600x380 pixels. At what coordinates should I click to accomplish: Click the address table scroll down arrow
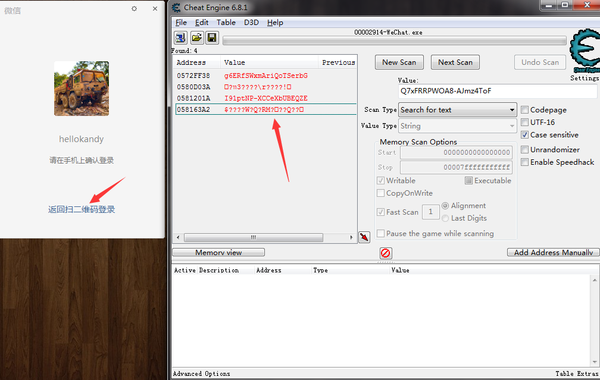pos(595,362)
